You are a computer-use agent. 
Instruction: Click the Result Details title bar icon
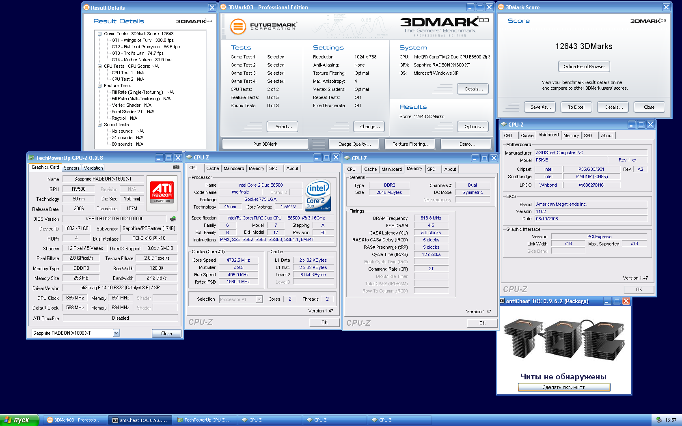[x=86, y=7]
